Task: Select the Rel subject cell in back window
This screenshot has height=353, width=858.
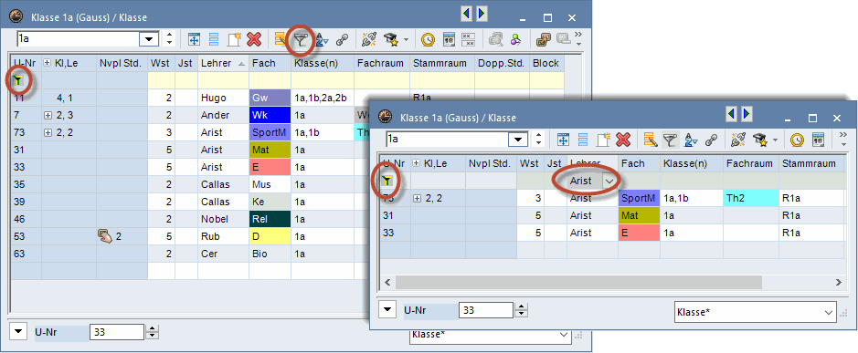Action: coord(270,219)
